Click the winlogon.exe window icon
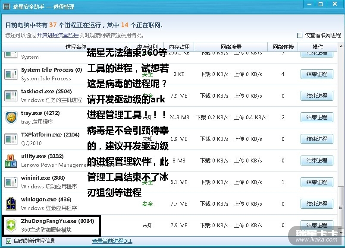The image size is (345, 248). point(11,203)
